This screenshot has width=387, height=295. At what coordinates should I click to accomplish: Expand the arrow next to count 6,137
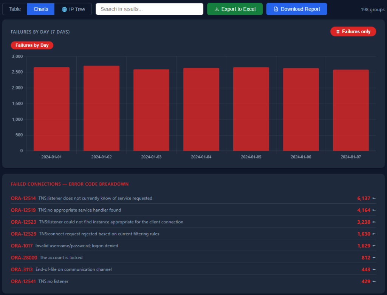coord(374,198)
